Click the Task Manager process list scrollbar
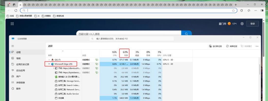The image size is (268, 101). click(x=260, y=69)
